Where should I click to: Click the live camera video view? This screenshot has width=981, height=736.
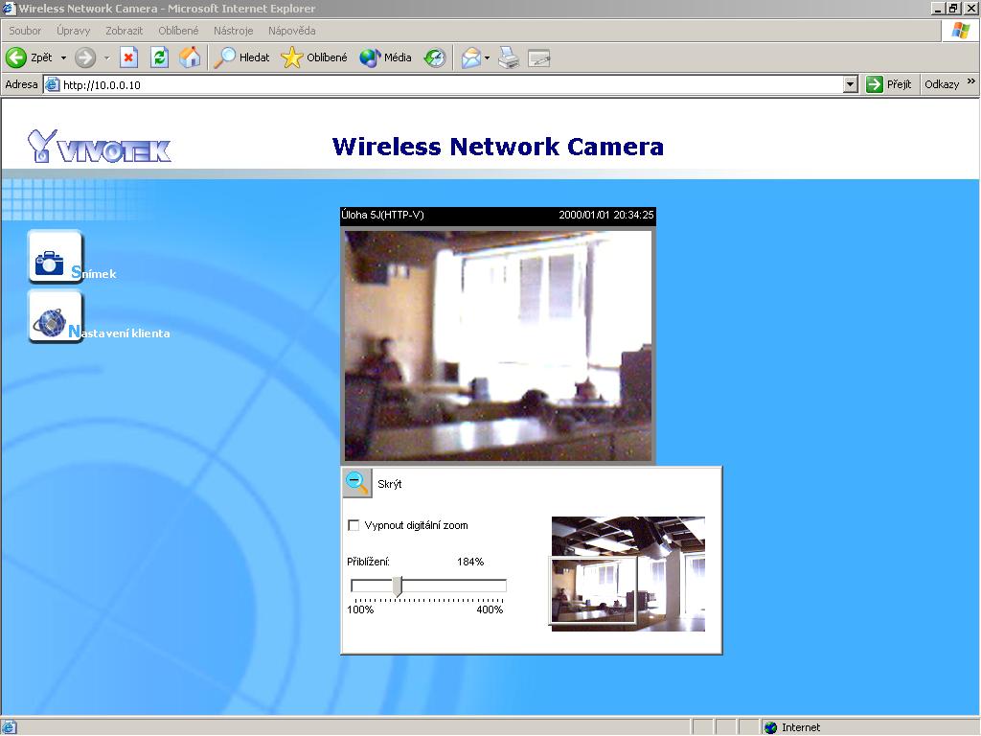(498, 346)
